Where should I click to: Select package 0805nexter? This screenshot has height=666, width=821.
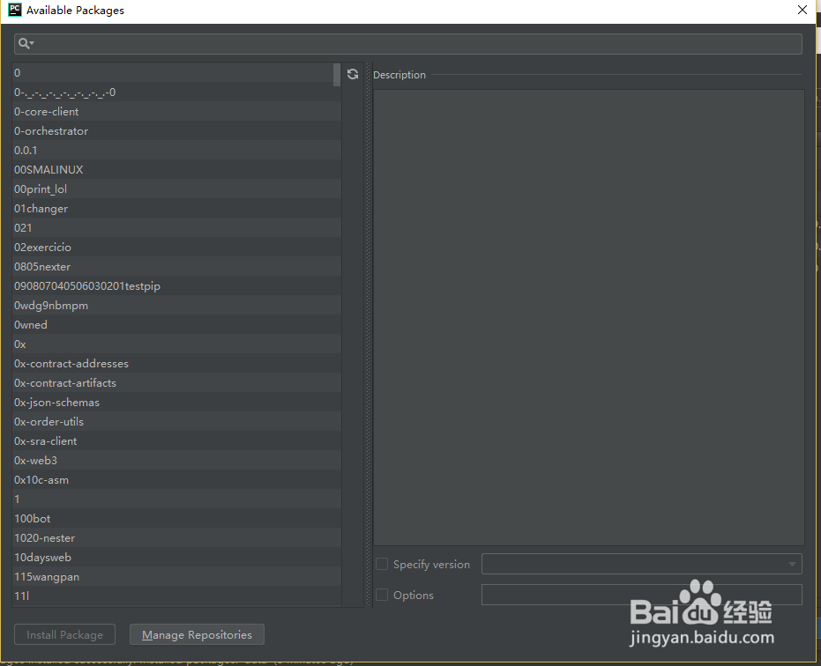pos(176,266)
